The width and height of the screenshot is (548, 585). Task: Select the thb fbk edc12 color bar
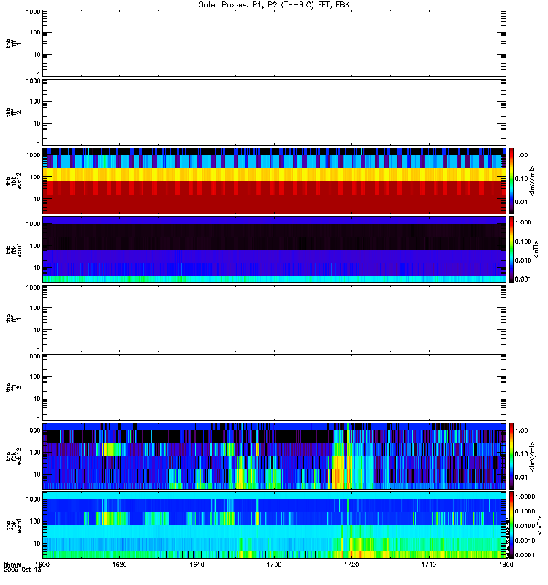511,181
